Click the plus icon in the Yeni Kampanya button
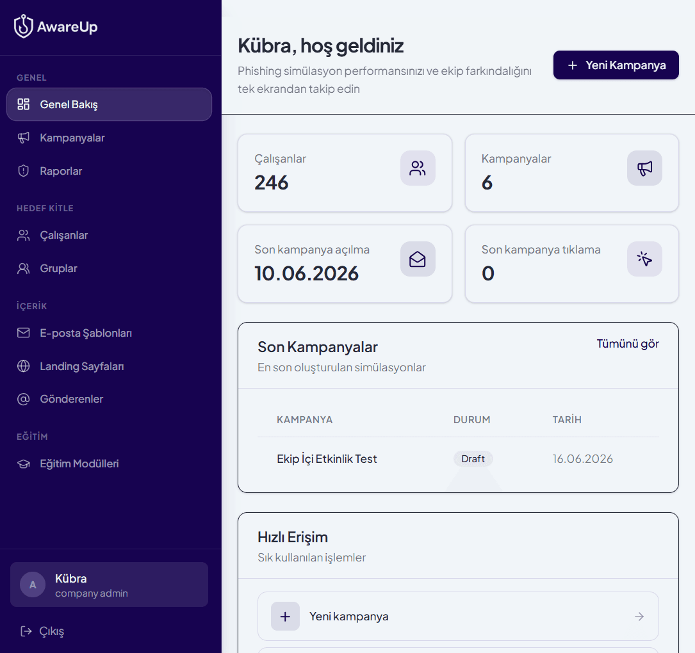 573,65
